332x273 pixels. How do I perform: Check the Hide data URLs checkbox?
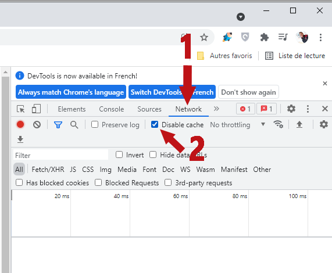153,155
